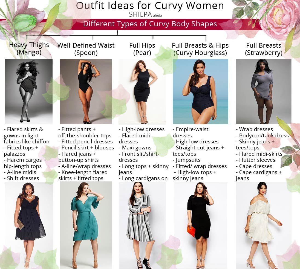
Task: Select the Strawberry model in grey dress photo
Action: (263, 91)
